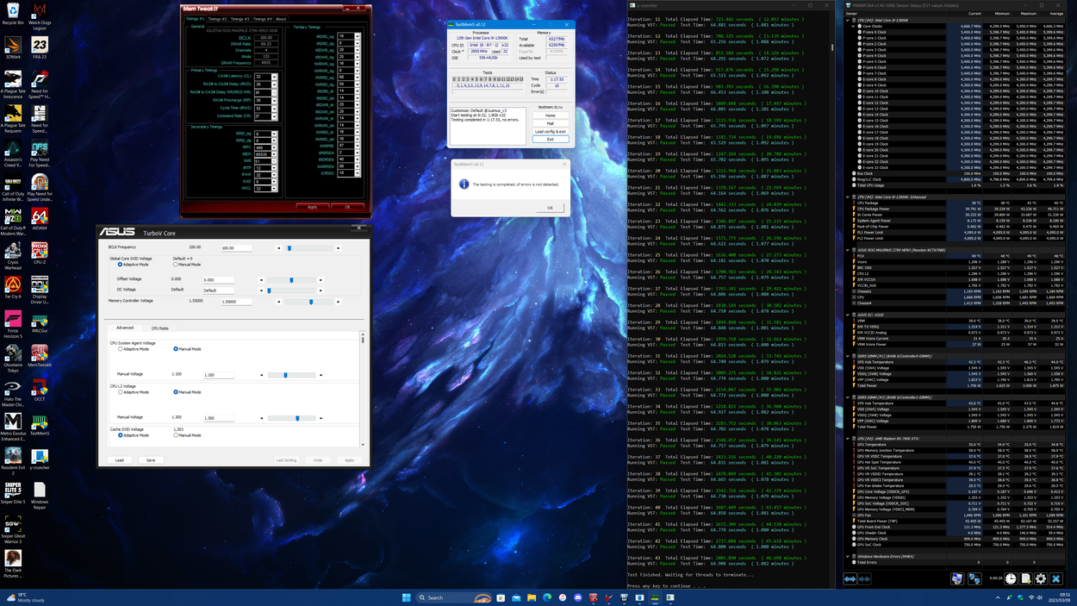Image resolution: width=1077 pixels, height=606 pixels.
Task: Open the MemTweakIt desktop shortcut
Action: coord(40,354)
